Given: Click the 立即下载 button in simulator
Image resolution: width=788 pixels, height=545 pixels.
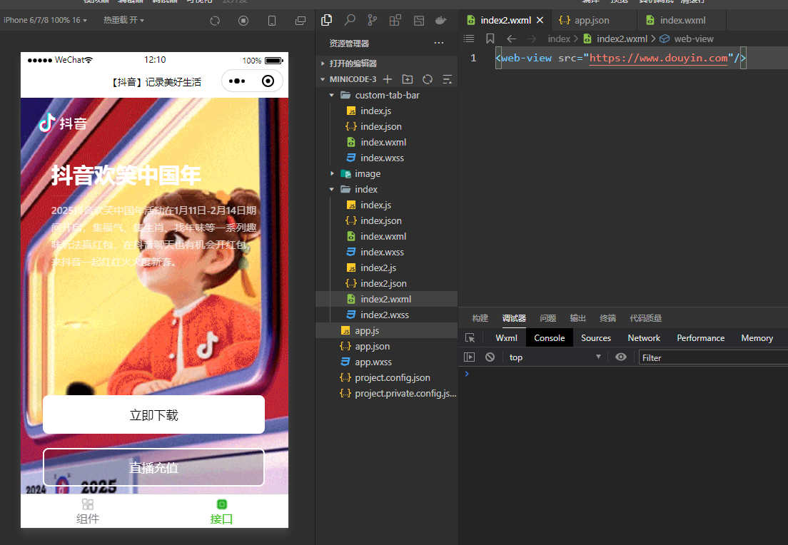Looking at the screenshot, I should coord(153,414).
